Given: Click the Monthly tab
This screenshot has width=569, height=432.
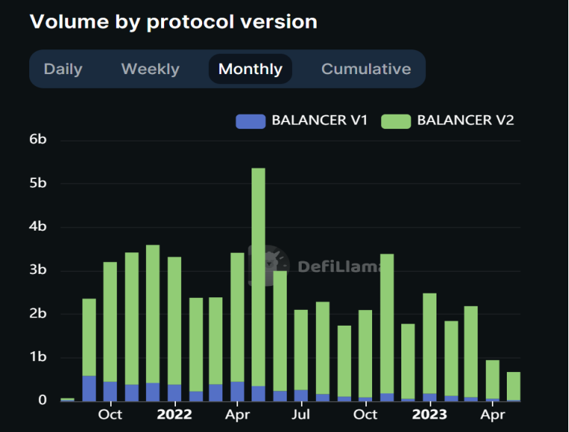Looking at the screenshot, I should [250, 69].
